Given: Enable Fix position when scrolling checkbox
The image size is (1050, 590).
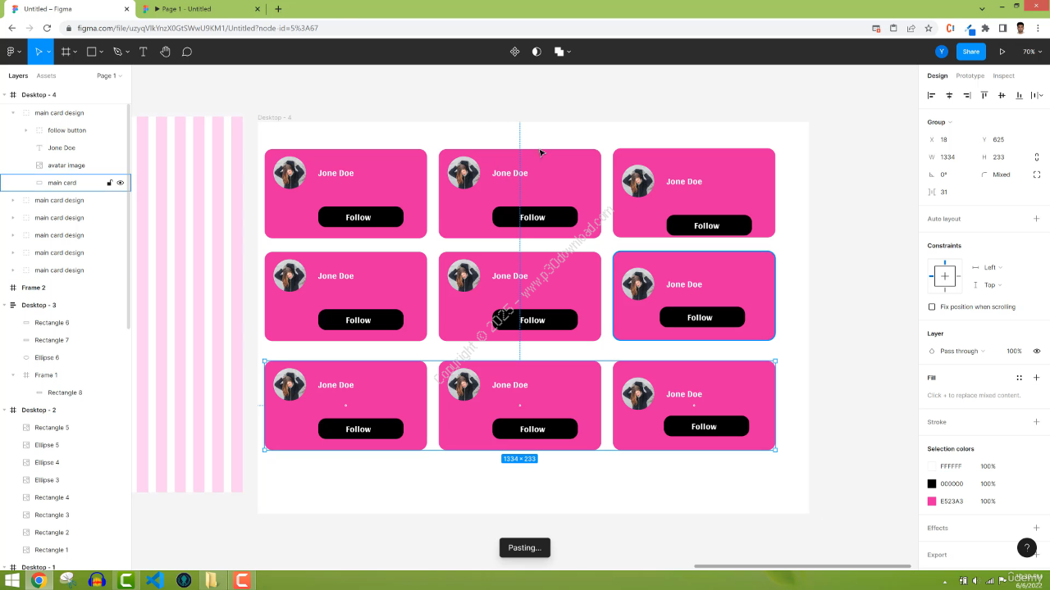Looking at the screenshot, I should pyautogui.click(x=932, y=306).
